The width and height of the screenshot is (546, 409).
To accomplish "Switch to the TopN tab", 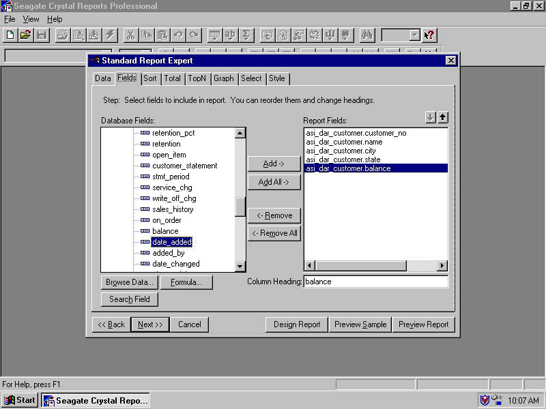I will 197,78.
